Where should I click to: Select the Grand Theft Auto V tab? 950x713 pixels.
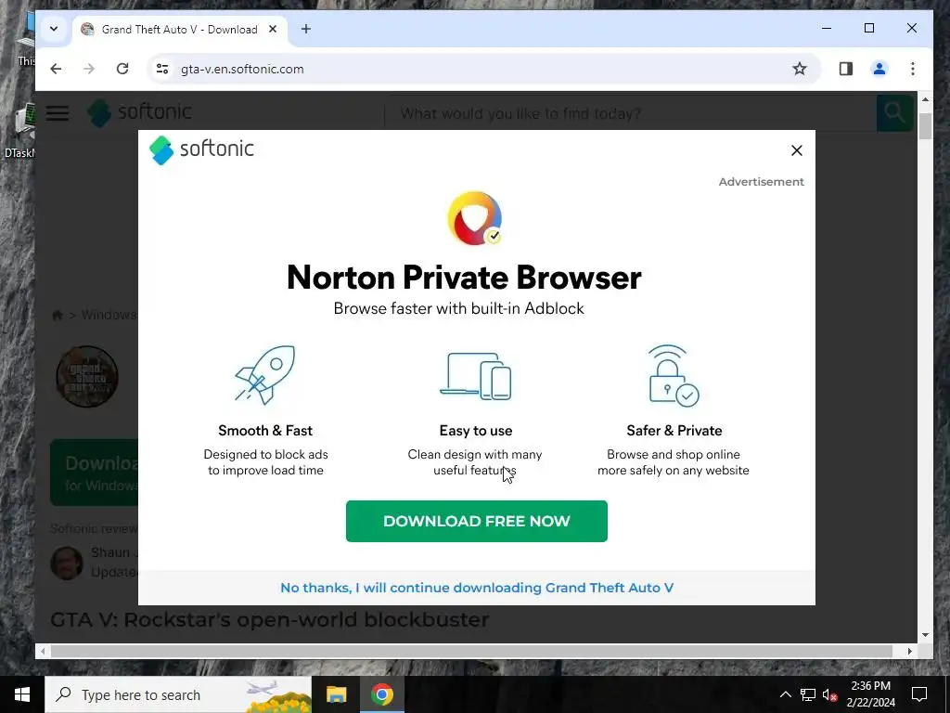coord(179,29)
